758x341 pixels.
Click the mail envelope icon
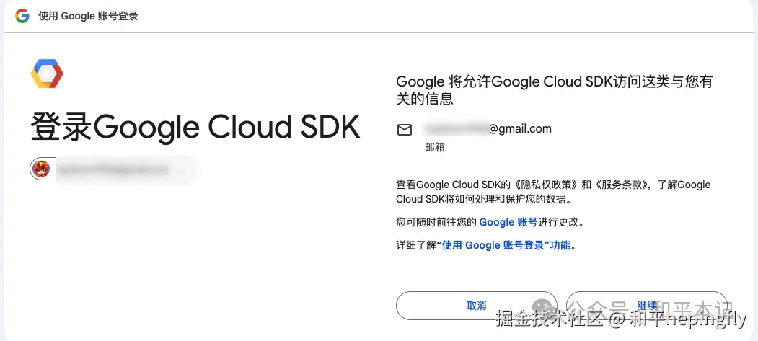tap(405, 130)
